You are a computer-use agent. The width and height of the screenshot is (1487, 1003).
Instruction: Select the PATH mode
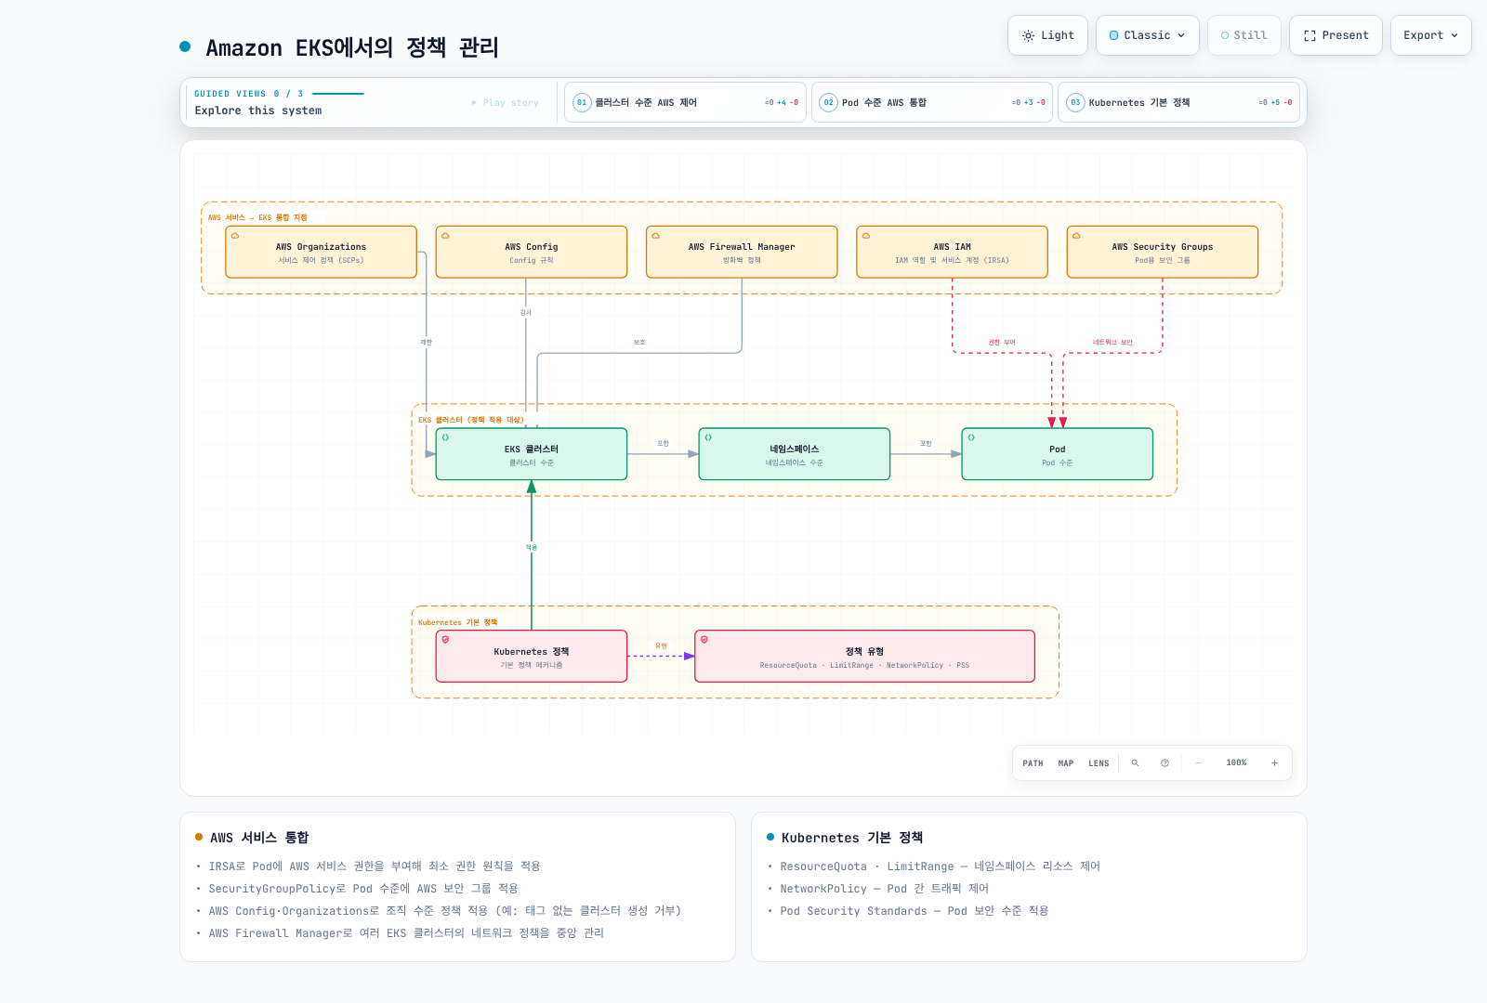pyautogui.click(x=1033, y=763)
